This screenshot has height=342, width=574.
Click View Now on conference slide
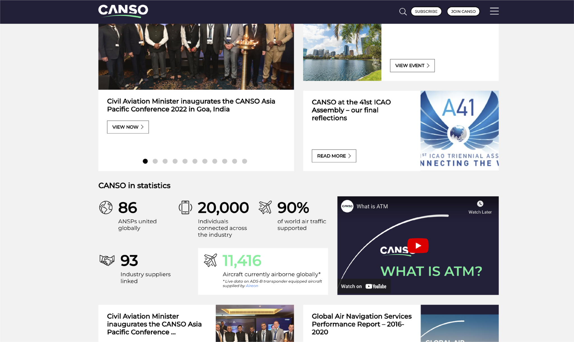pos(128,127)
